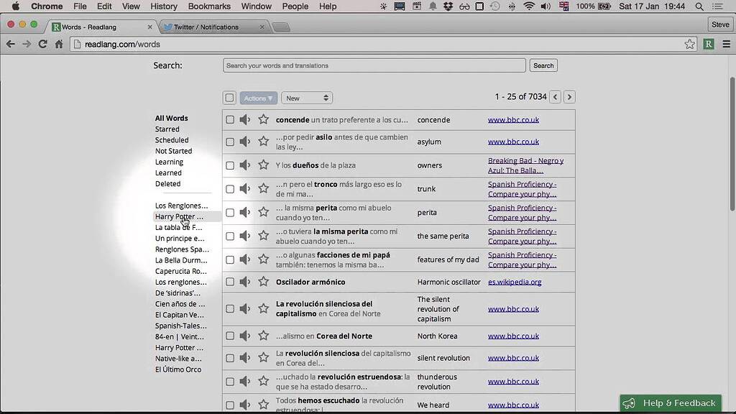Open the "Breaking Bad - Negro y Azul" link
The width and height of the screenshot is (736, 414).
coord(525,165)
